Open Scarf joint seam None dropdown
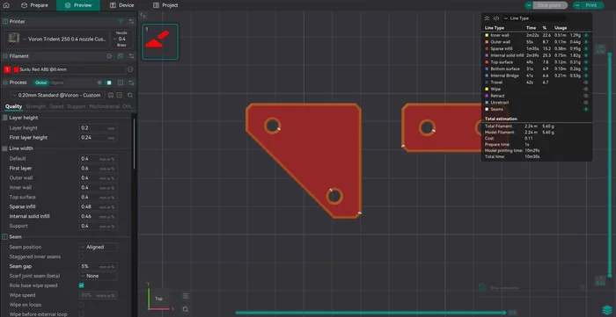The width and height of the screenshot is (616, 317). pos(98,276)
